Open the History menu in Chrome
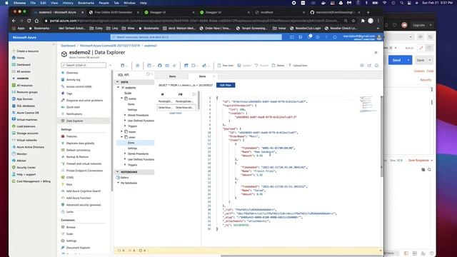457x257 pixels. coord(68,3)
